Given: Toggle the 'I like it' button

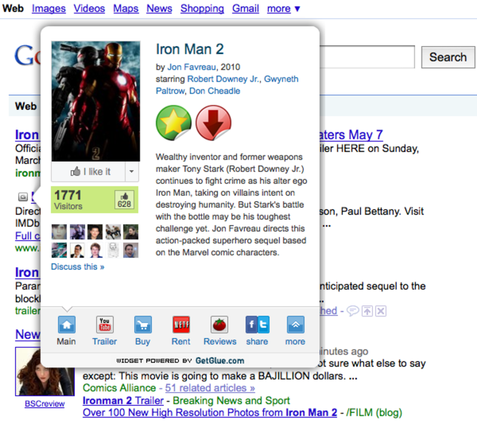Looking at the screenshot, I should 90,171.
